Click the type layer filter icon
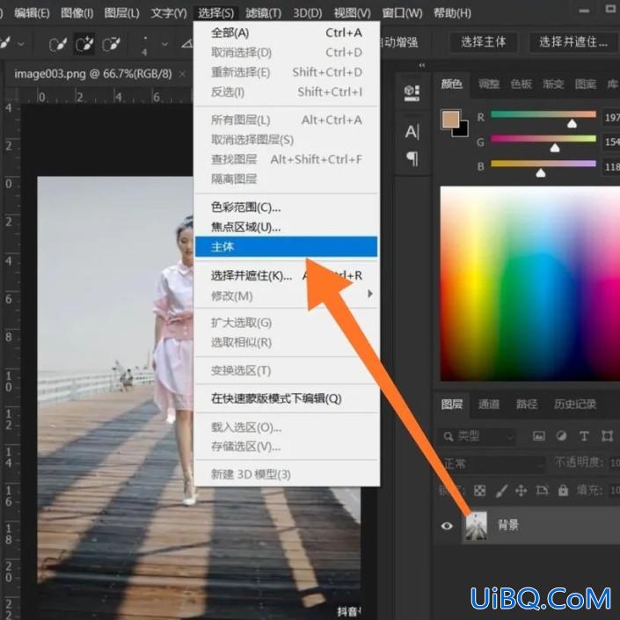Viewport: 620px width, 620px height. click(x=584, y=435)
